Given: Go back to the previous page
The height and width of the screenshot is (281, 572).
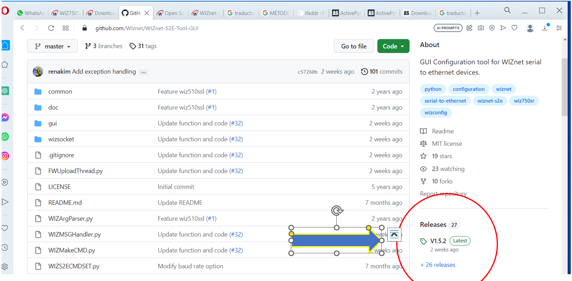Looking at the screenshot, I should 23,28.
